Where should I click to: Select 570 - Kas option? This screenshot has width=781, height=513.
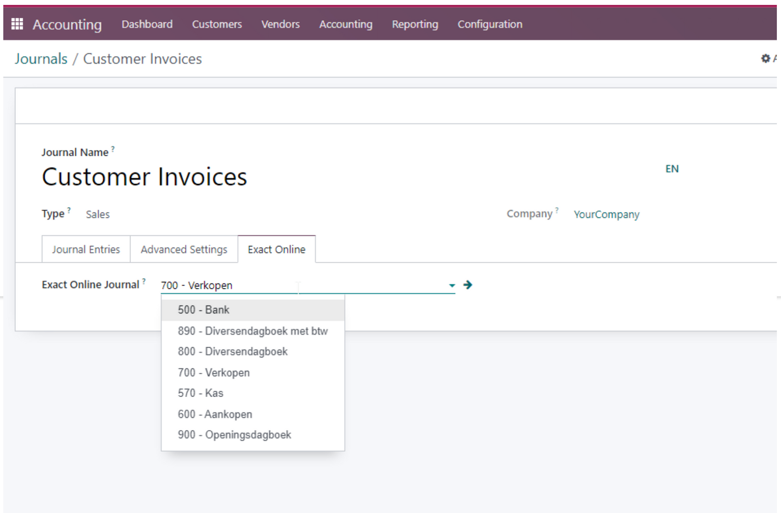[200, 393]
